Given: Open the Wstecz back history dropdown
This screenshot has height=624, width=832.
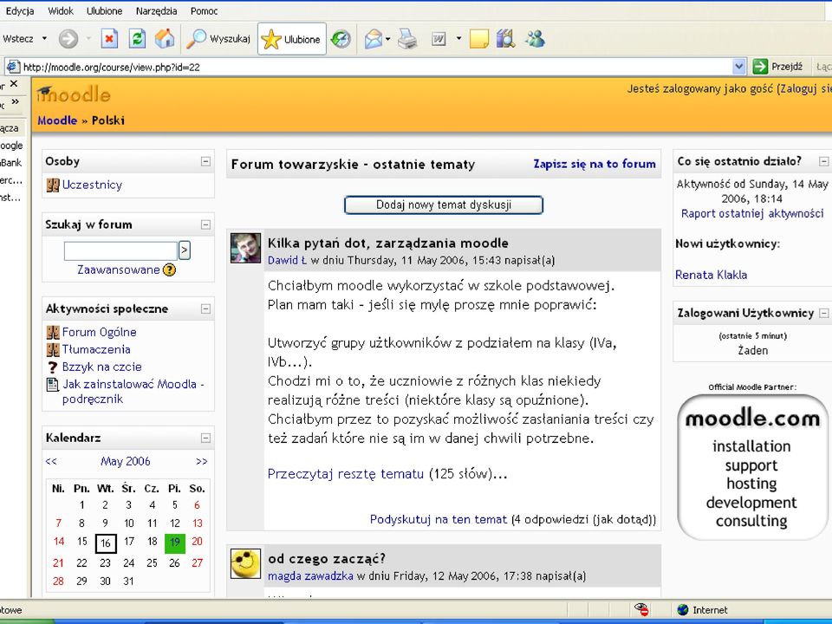Looking at the screenshot, I should click(44, 39).
